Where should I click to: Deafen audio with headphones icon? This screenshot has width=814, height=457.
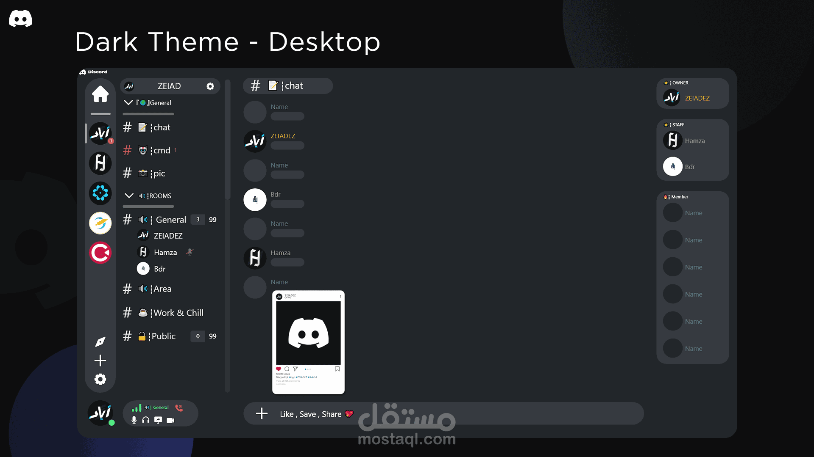point(146,420)
